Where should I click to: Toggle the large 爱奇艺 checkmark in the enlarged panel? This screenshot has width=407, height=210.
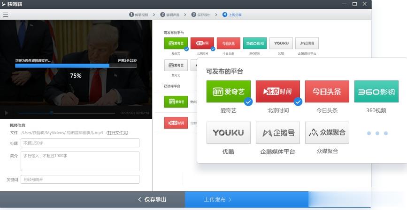248,102
